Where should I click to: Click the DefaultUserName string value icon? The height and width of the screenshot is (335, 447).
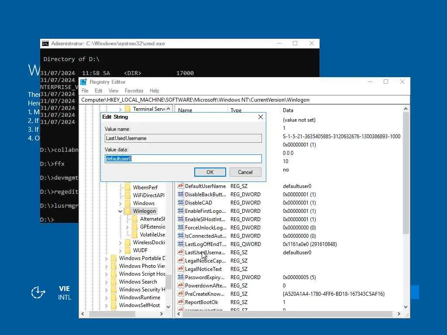click(x=180, y=186)
